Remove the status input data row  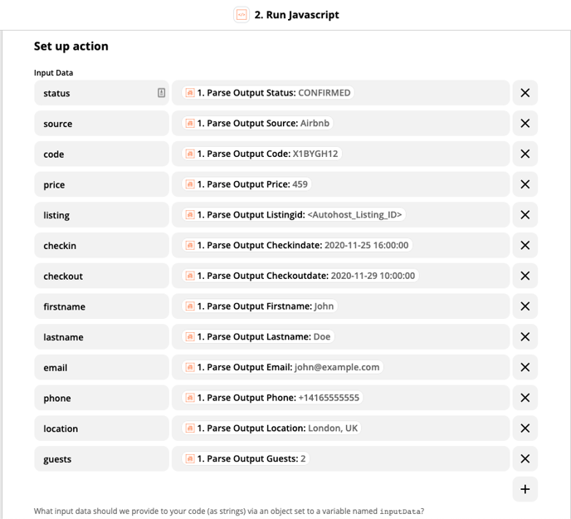pyautogui.click(x=525, y=93)
